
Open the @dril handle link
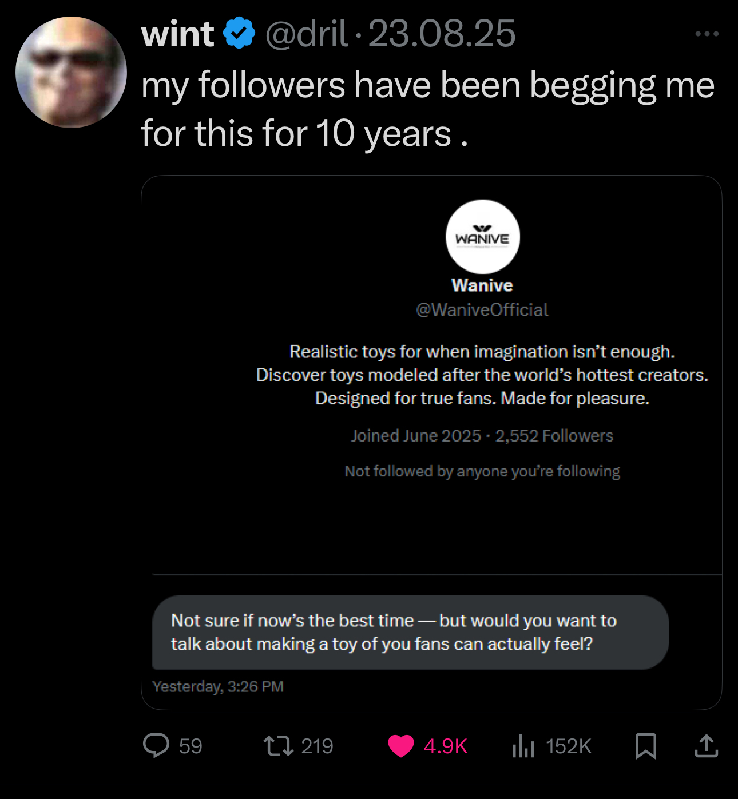(307, 34)
